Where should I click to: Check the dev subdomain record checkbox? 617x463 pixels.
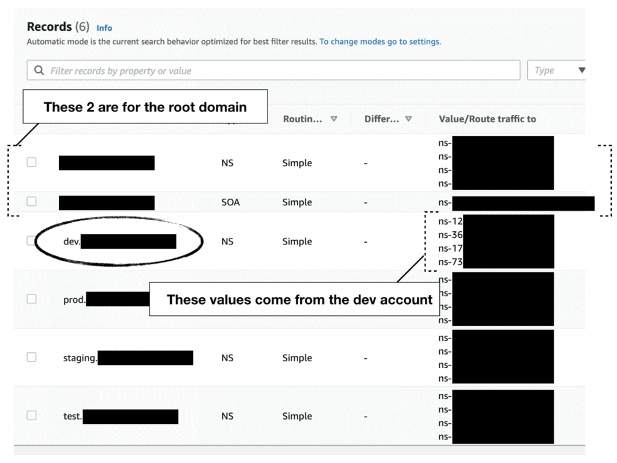pyautogui.click(x=31, y=241)
